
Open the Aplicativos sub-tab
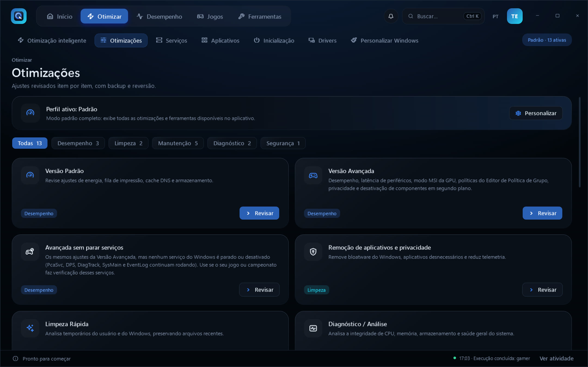(x=220, y=41)
